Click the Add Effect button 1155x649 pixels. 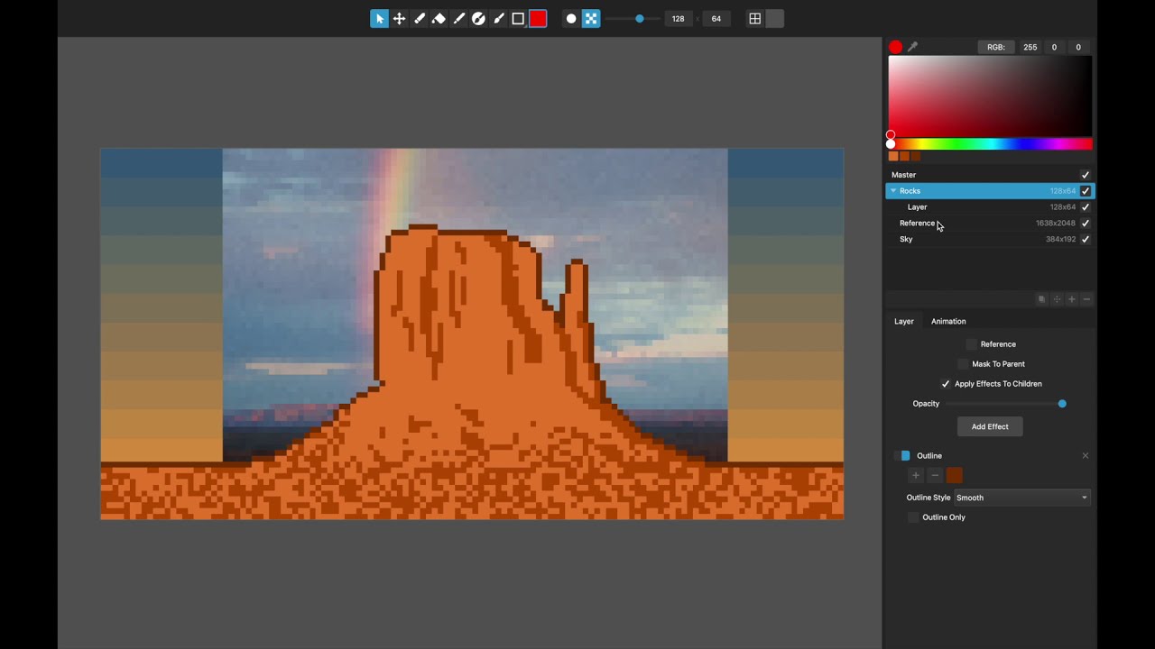click(x=990, y=426)
